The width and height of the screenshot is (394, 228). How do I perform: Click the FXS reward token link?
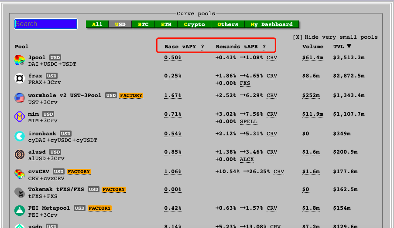[245, 83]
